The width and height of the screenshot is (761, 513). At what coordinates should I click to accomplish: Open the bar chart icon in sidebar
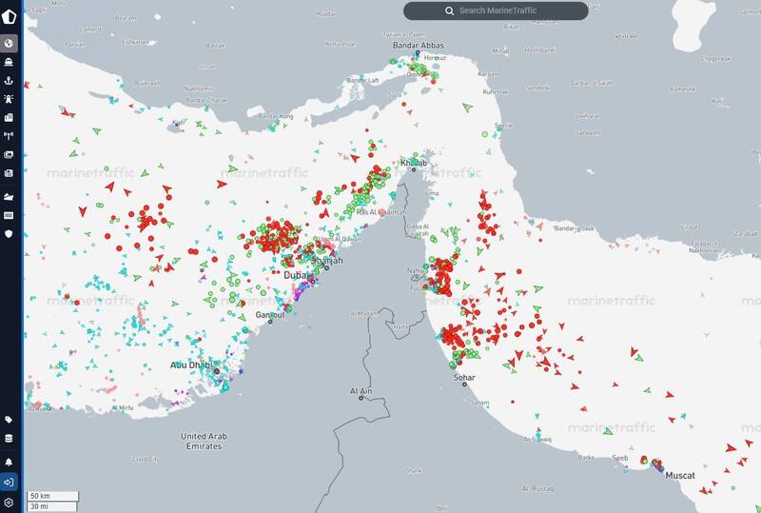pyautogui.click(x=10, y=118)
